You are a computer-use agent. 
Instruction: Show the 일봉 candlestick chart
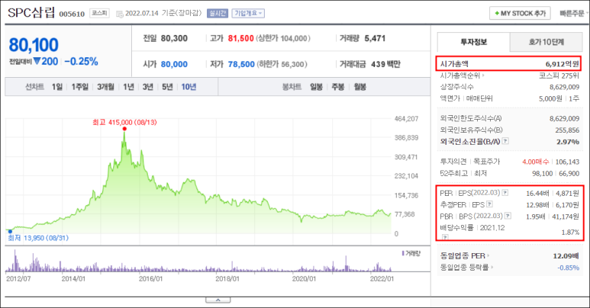pyautogui.click(x=316, y=87)
